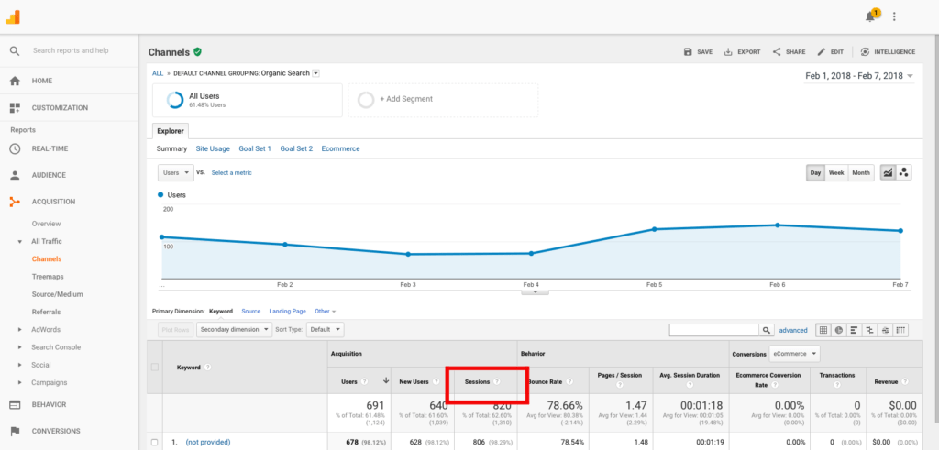Click the search magnifier icon in sidebar
939x450 pixels.
coord(15,50)
